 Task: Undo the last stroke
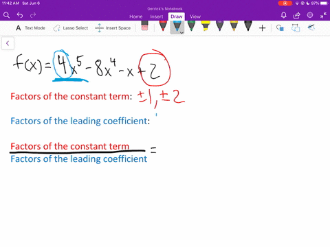20,15
